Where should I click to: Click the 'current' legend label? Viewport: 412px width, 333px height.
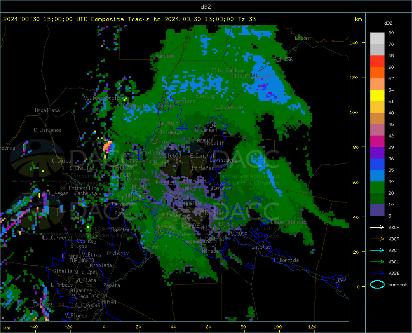(398, 284)
